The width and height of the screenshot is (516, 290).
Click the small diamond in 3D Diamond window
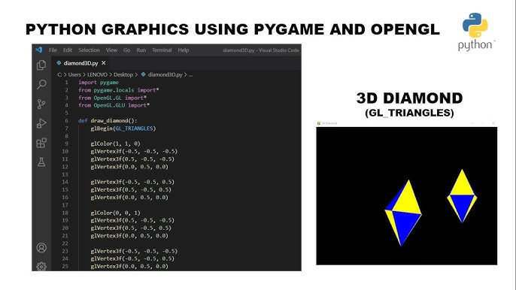(x=462, y=196)
